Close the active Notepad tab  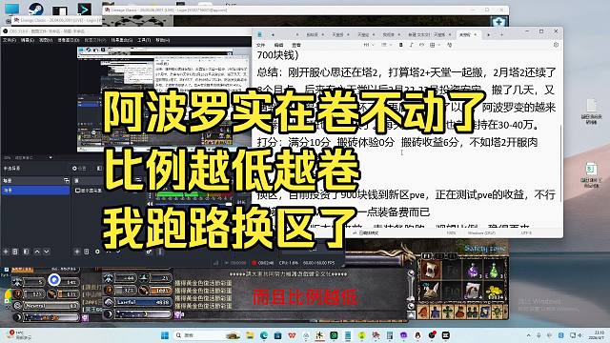point(476,34)
